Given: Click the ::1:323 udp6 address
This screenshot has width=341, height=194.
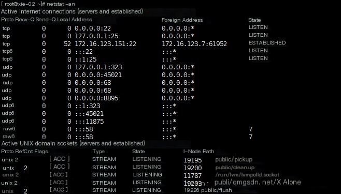Looking at the screenshot, I should point(88,106).
